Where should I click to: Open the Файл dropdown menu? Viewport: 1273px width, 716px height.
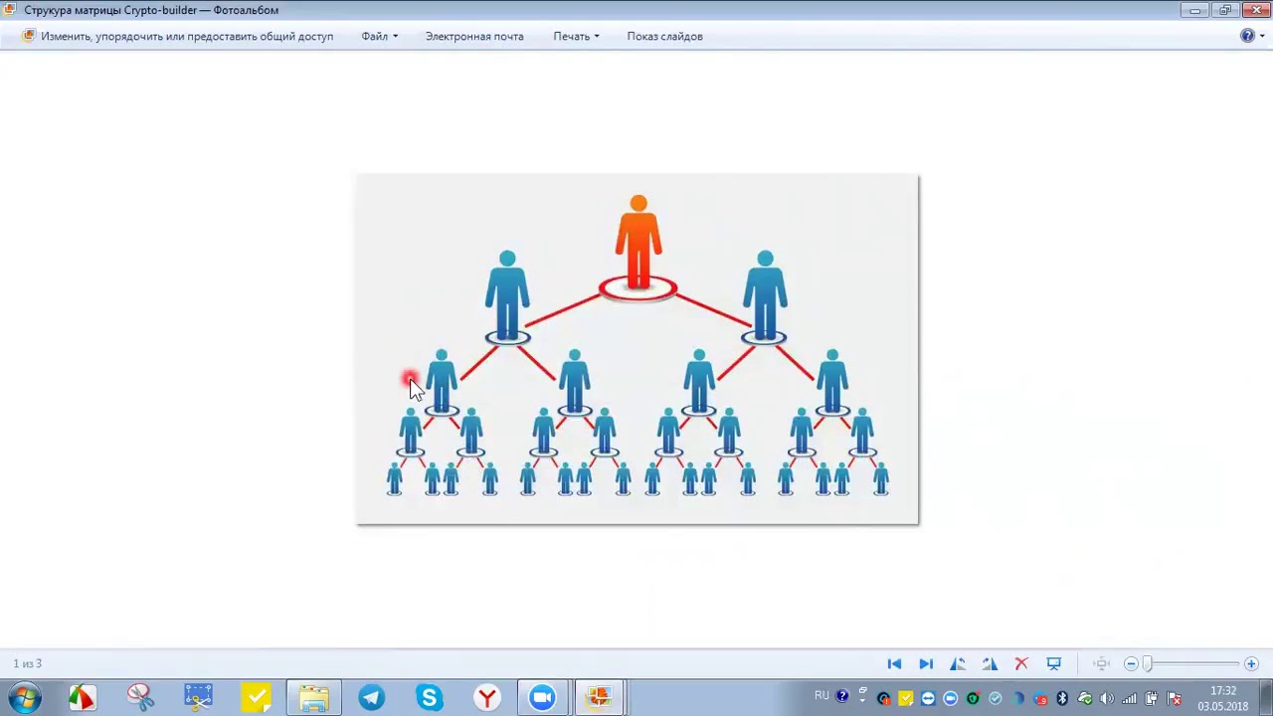pos(379,36)
